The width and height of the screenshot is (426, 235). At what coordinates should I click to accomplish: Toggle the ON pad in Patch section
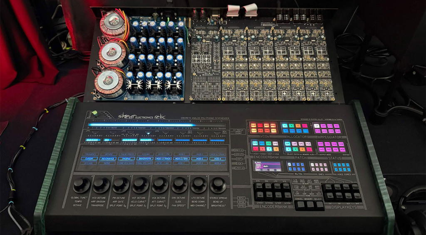pos(288,144)
